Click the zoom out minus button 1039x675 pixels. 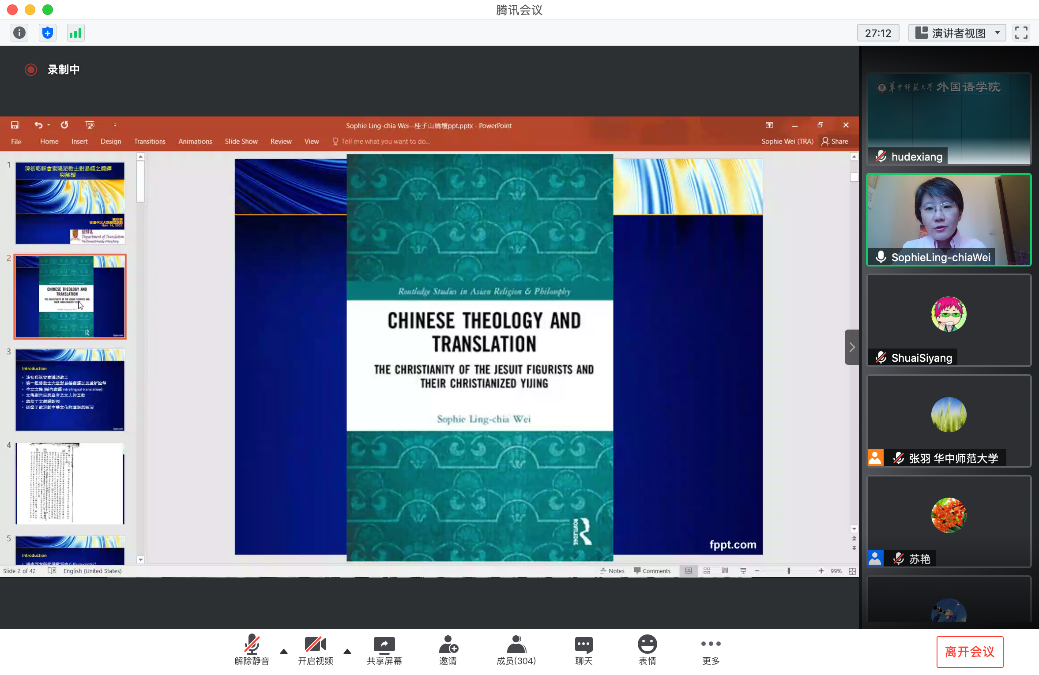(x=757, y=571)
